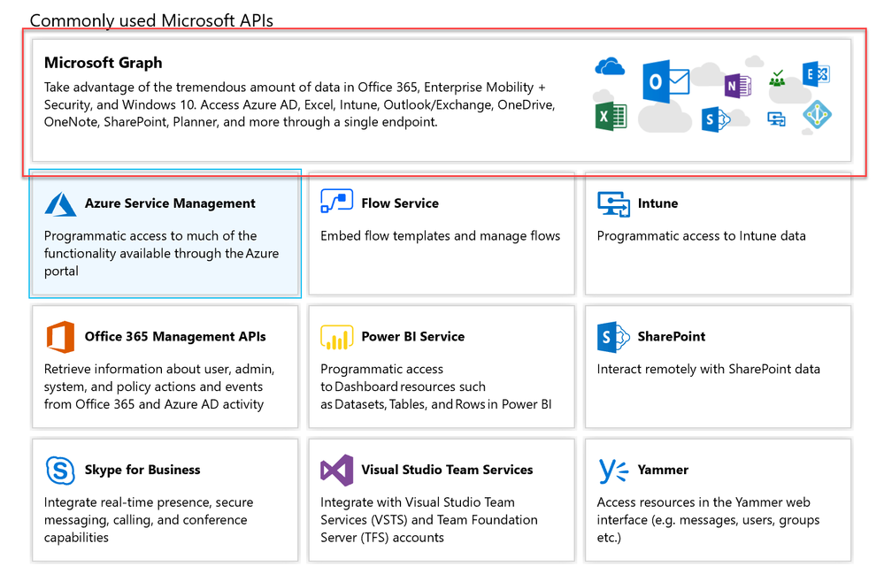Click 'Embed flow templates and manage flows' text

point(441,236)
